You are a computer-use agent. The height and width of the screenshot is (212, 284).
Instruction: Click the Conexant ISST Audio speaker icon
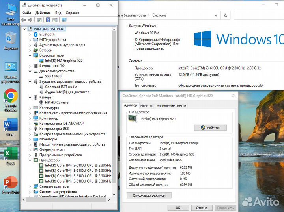click(41, 87)
